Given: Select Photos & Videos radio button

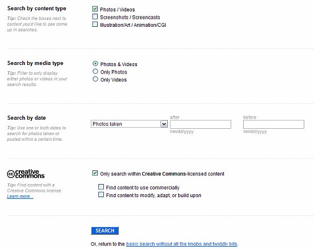Looking at the screenshot, I should click(x=95, y=64).
